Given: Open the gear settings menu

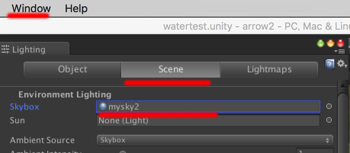Looking at the screenshot, I should tap(342, 64).
